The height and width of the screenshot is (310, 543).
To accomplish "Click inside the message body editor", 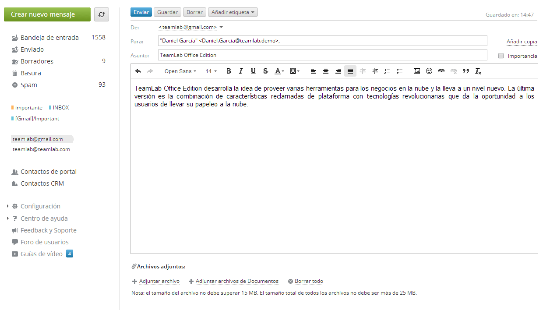I will tap(334, 166).
